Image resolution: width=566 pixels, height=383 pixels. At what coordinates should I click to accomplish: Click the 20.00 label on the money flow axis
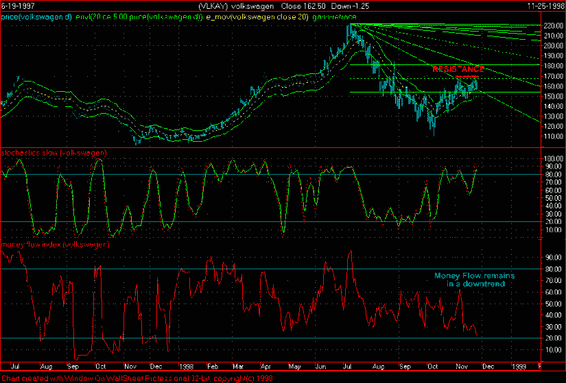(554, 338)
